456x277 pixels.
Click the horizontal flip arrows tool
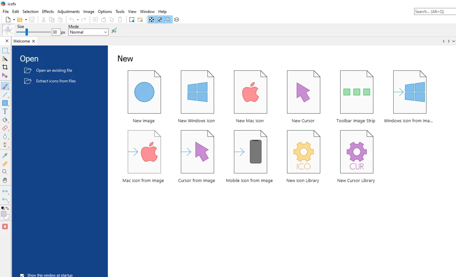point(5,191)
